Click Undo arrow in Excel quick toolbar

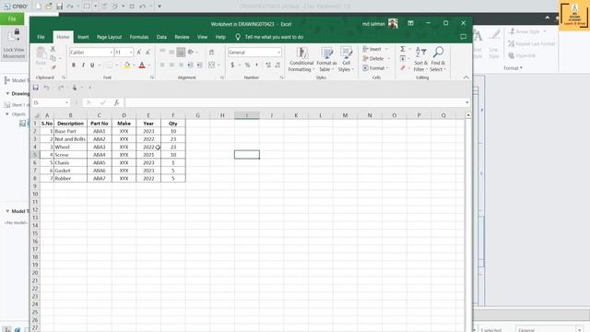pyautogui.click(x=47, y=88)
